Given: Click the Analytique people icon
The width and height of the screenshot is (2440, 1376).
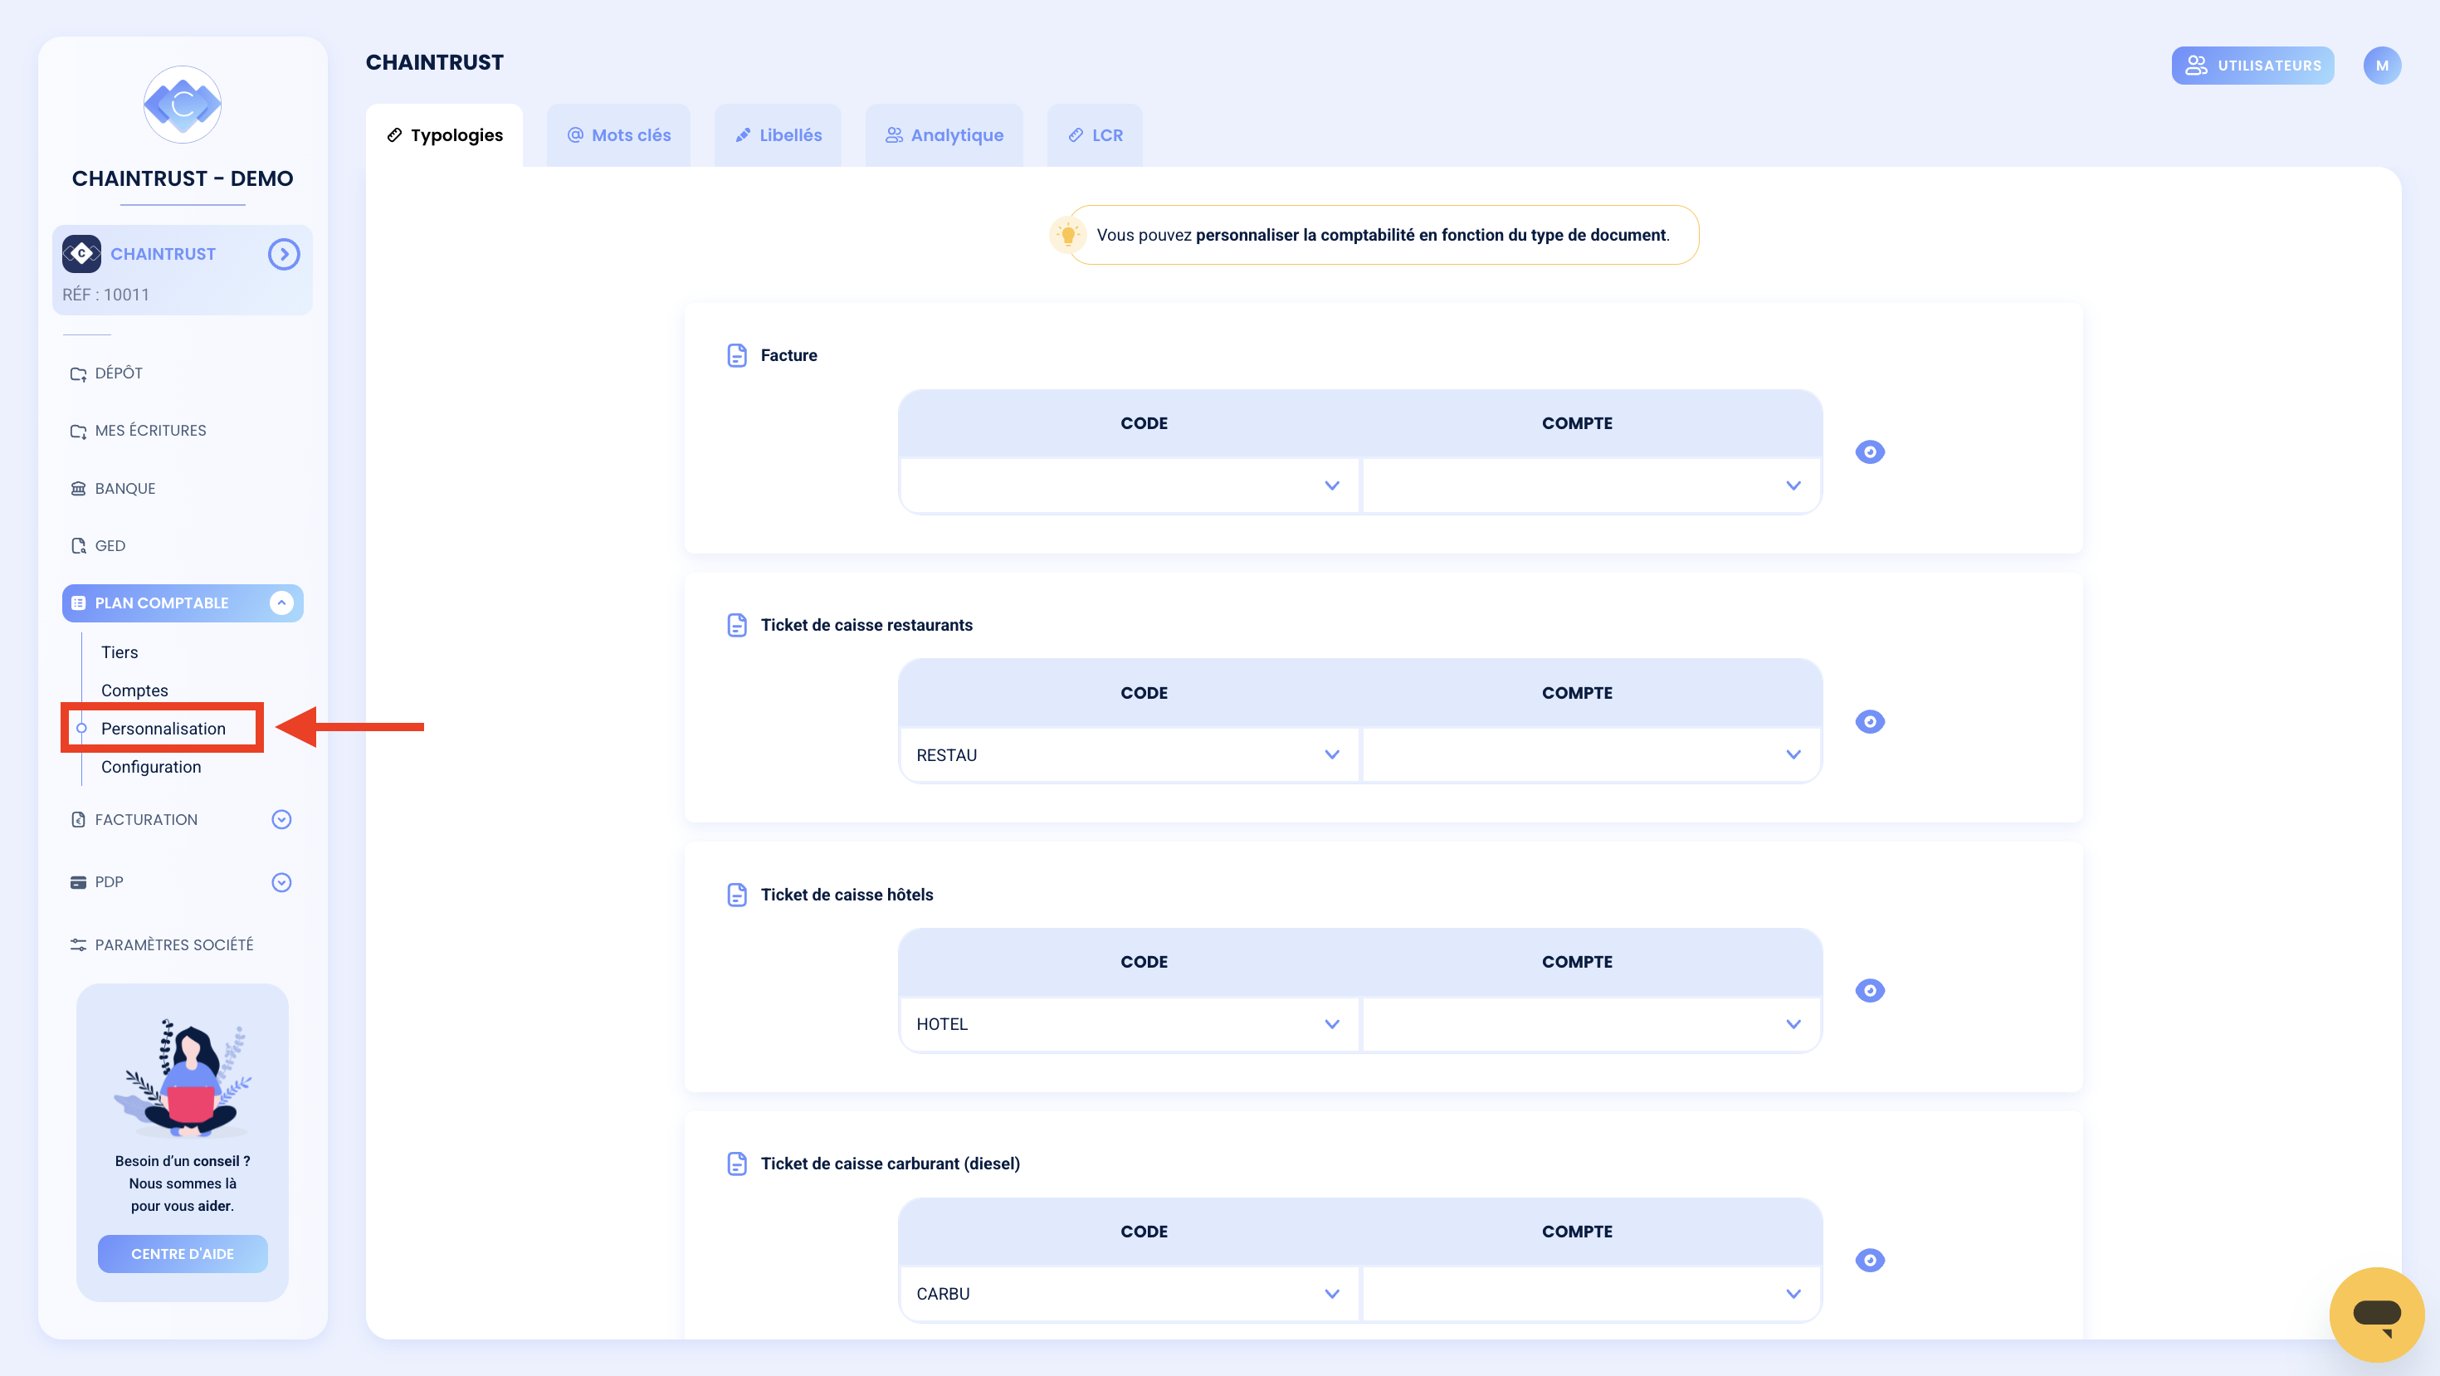Looking at the screenshot, I should click(x=894, y=135).
